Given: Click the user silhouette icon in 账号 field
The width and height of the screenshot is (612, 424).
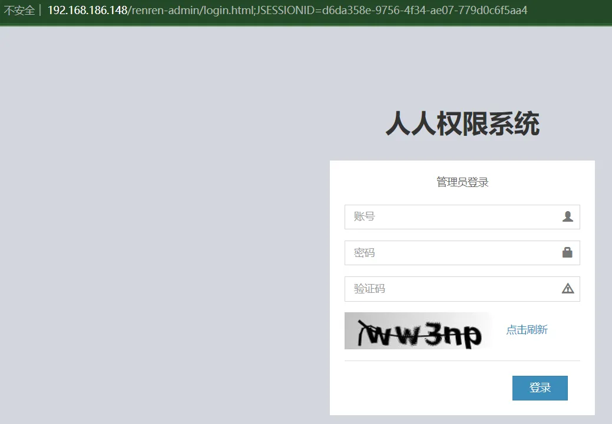Looking at the screenshot, I should (x=567, y=217).
